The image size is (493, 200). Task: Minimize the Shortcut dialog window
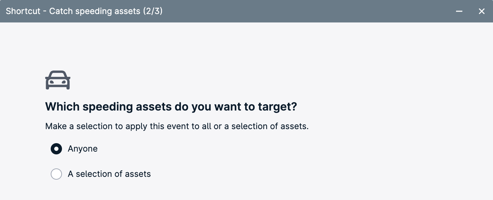[x=459, y=11]
